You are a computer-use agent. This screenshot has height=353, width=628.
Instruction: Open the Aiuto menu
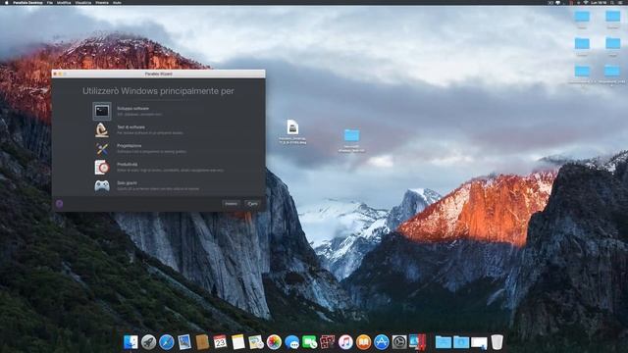117,2
